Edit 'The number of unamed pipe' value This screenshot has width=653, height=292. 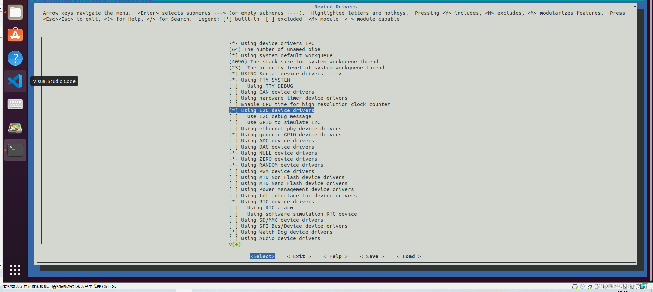[x=275, y=49]
